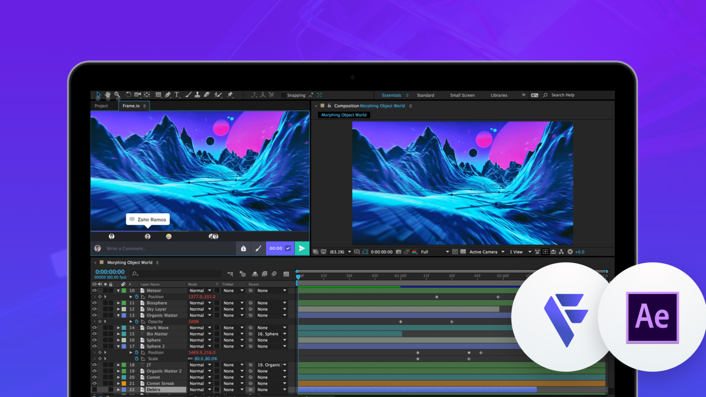This screenshot has width=706, height=397.
Task: Select the Libraries workspace
Action: (499, 95)
